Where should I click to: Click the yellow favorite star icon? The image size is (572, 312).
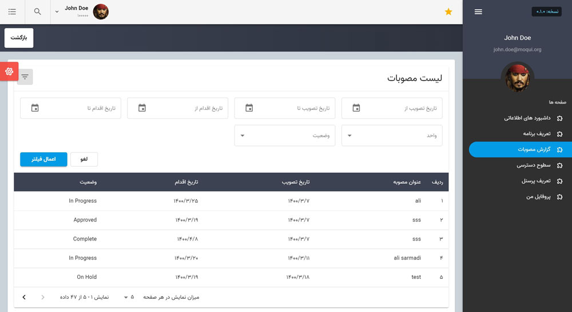[448, 11]
